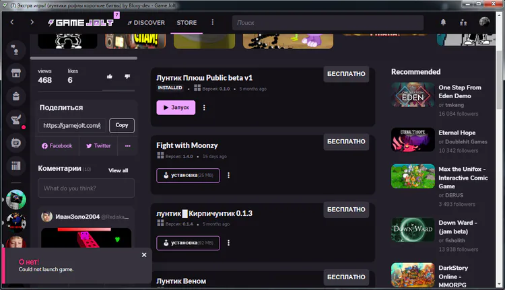505x290 pixels.
Task: Open friends list icon
Action: click(x=463, y=22)
